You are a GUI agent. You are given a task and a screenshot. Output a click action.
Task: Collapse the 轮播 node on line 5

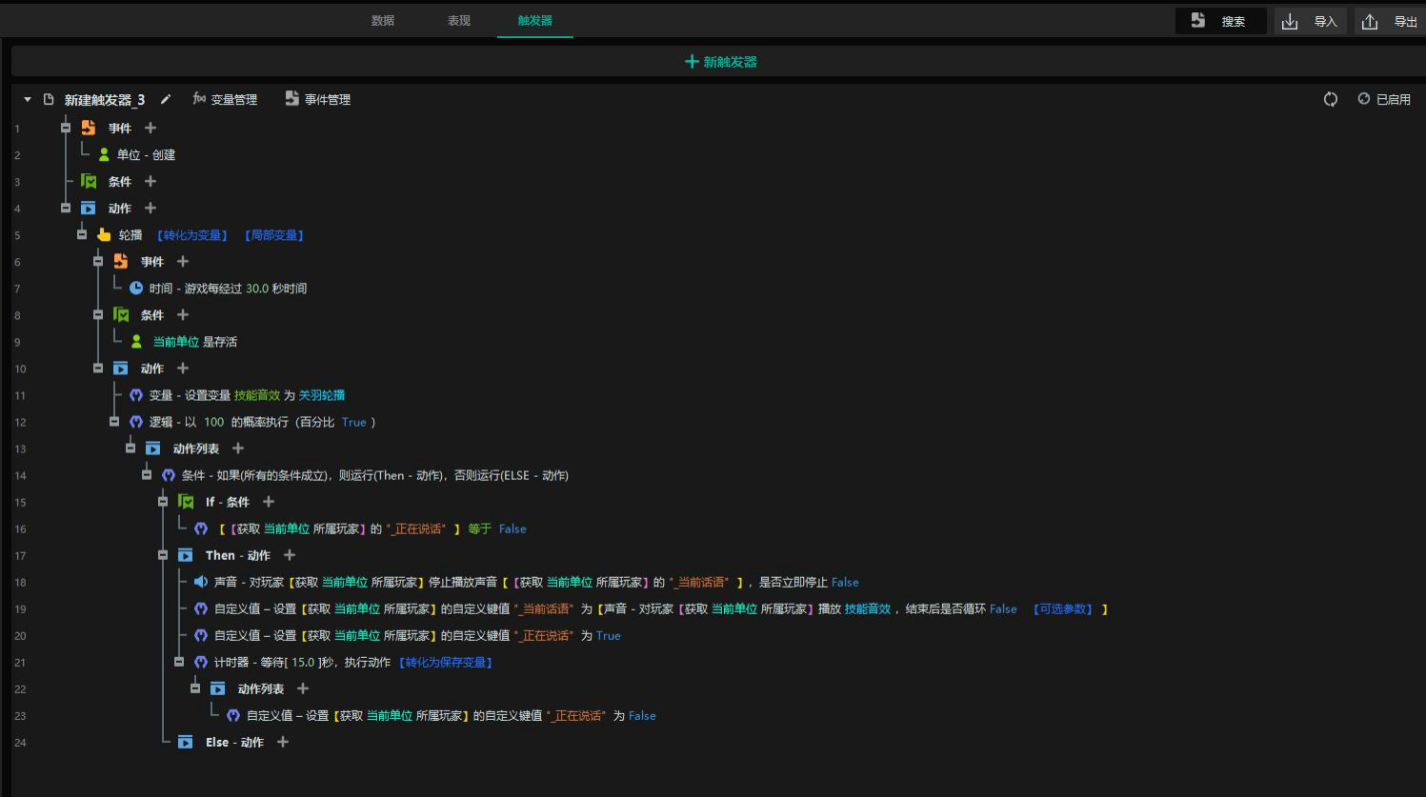click(82, 234)
